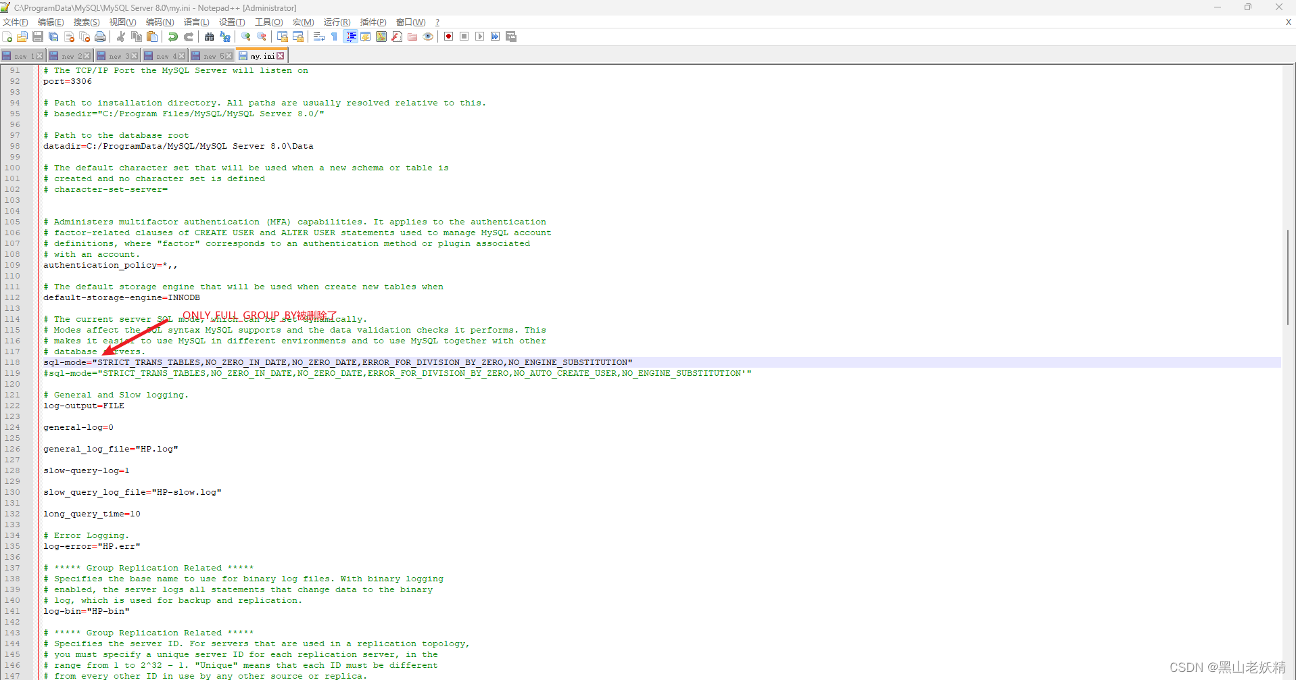The image size is (1296, 680).
Task: Open Folder as Workspace icon
Action: pos(412,37)
